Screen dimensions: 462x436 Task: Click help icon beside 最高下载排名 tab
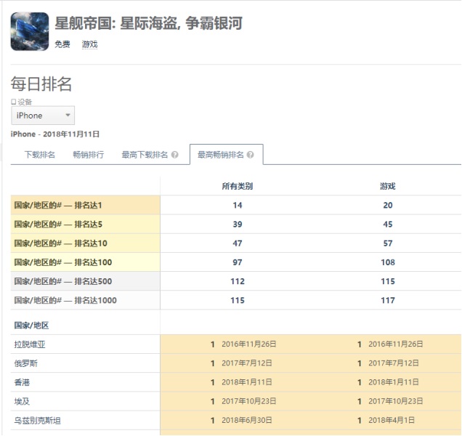point(175,155)
